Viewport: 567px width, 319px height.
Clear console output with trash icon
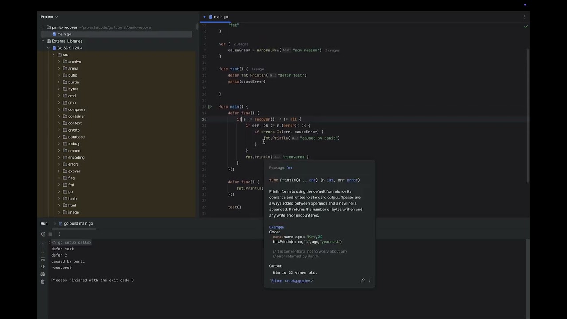point(43,281)
